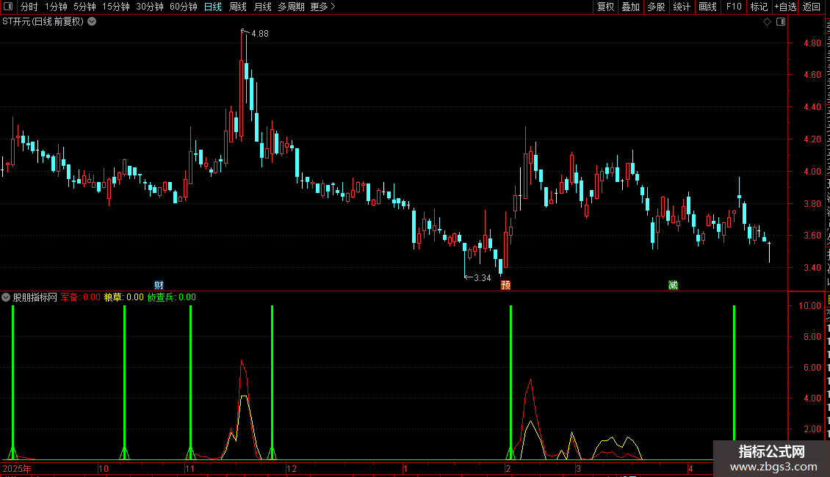This screenshot has width=830, height=477.
Task: Click the 粮草 indicator value label
Action: [x=124, y=297]
